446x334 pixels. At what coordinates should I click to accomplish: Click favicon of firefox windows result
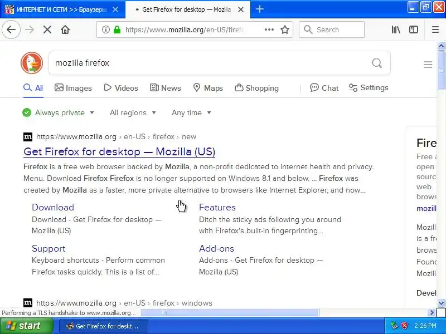pyautogui.click(x=27, y=303)
